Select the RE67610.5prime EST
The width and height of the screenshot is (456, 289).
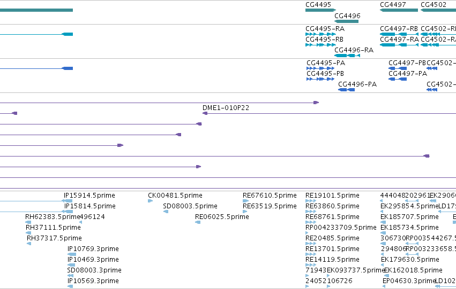pyautogui.click(x=246, y=201)
